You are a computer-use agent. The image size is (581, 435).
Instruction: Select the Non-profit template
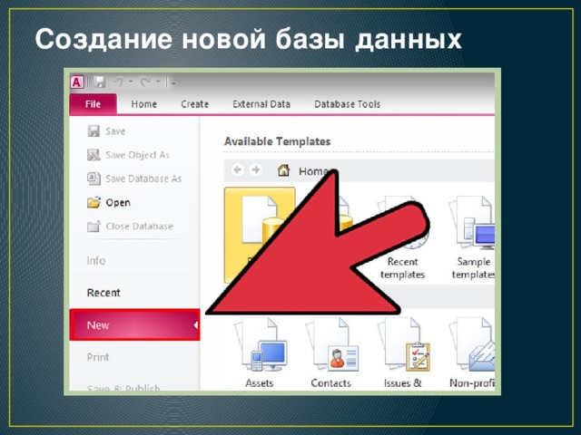coord(472,353)
